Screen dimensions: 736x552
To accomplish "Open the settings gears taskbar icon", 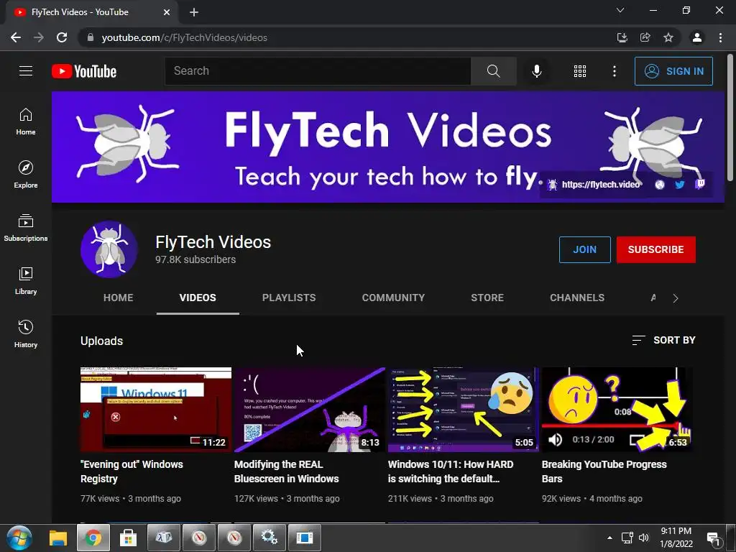I will [270, 538].
